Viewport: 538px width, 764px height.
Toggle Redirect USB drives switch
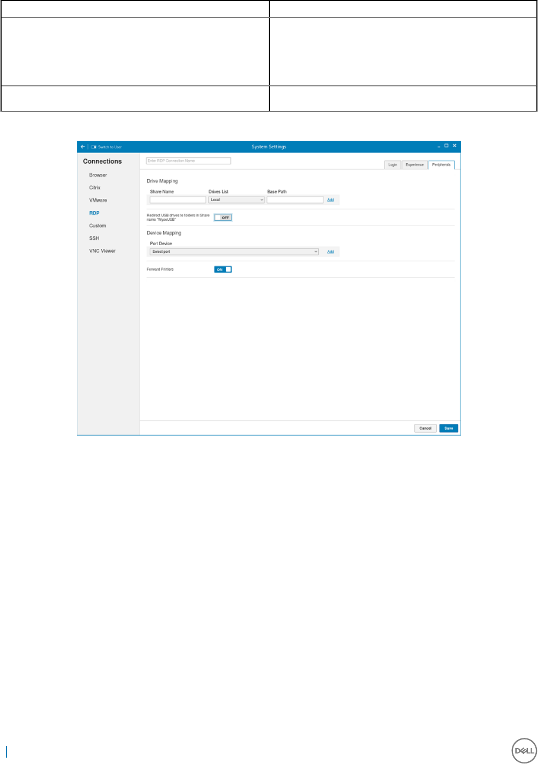pyautogui.click(x=223, y=218)
